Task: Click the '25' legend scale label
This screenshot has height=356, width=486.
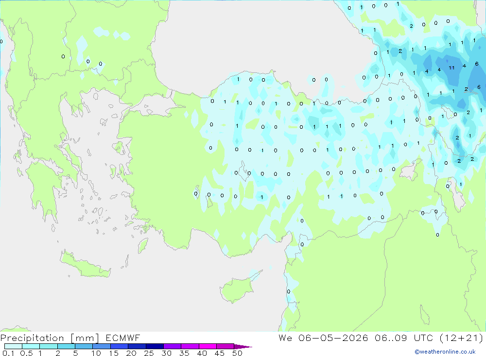Action: point(149,353)
